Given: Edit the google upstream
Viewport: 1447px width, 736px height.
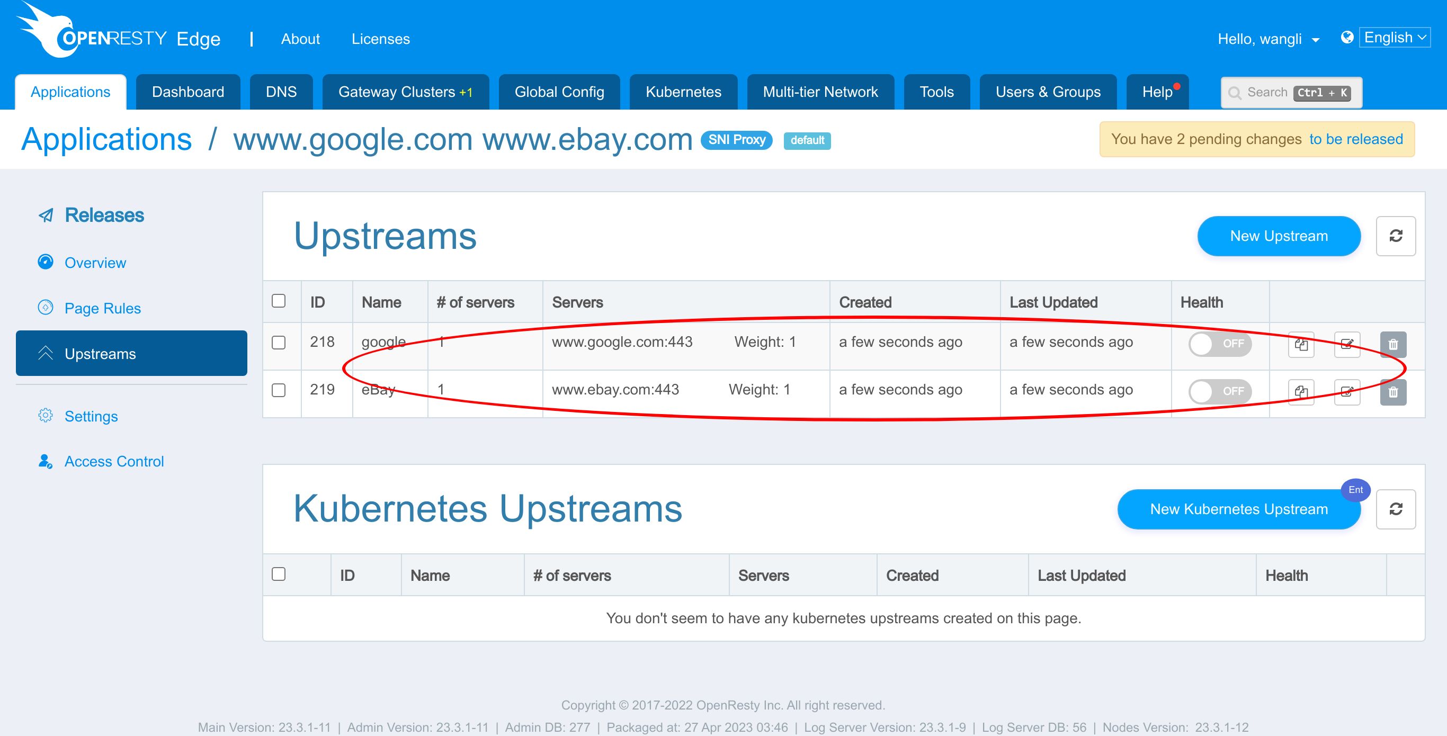Looking at the screenshot, I should 1347,344.
